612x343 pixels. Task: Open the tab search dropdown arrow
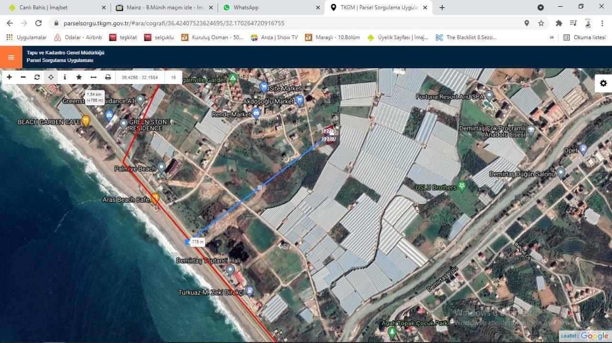(540, 8)
